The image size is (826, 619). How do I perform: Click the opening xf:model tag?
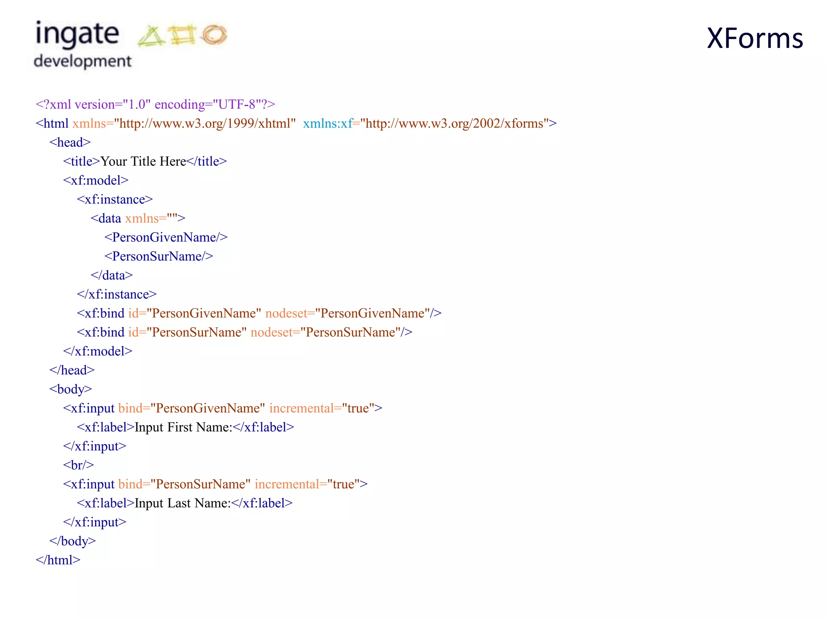96,180
